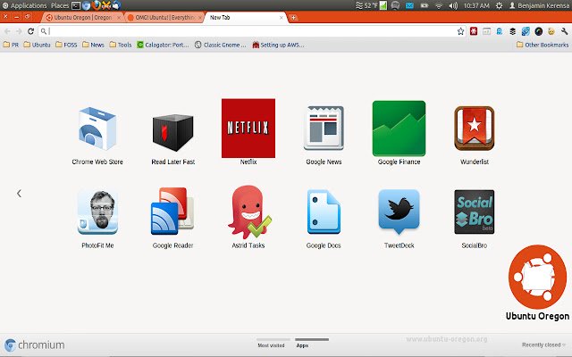Screen dimensions: 572x357
Task: Go to the previous apps page arrow
Action: [19, 194]
